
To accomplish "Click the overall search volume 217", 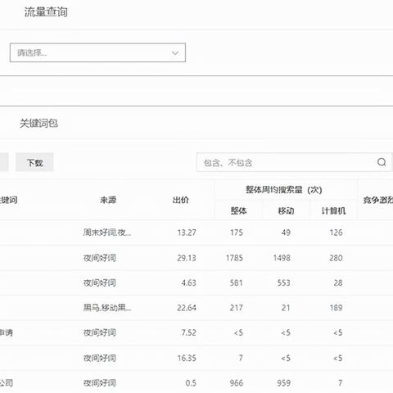I will (x=237, y=308).
